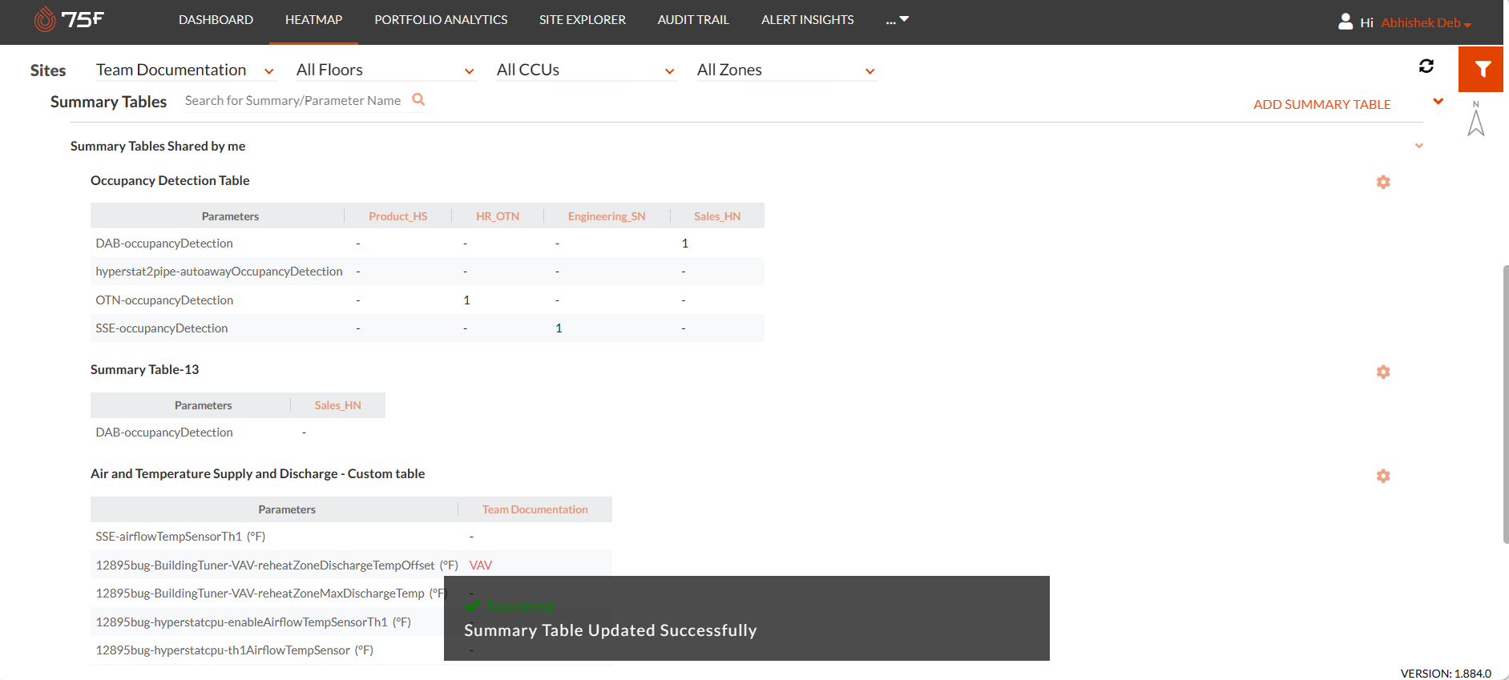Click Summary Table-13 title

(144, 369)
